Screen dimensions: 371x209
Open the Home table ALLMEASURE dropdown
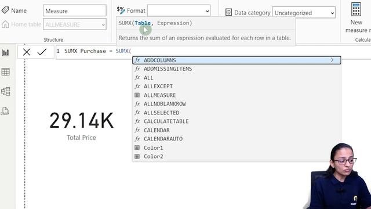[x=75, y=24]
